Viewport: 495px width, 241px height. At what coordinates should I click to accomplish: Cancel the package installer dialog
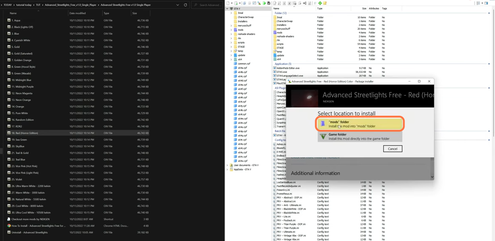tap(392, 149)
